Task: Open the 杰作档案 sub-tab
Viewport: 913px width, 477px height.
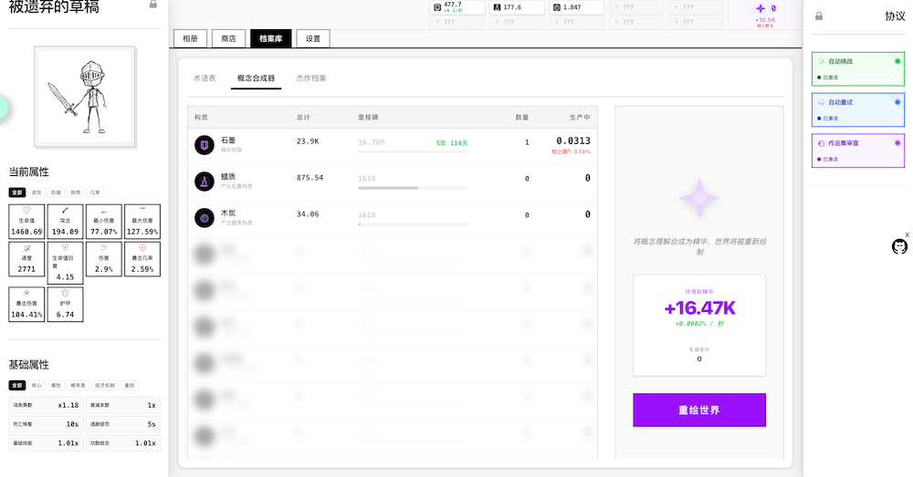Action: pos(310,78)
